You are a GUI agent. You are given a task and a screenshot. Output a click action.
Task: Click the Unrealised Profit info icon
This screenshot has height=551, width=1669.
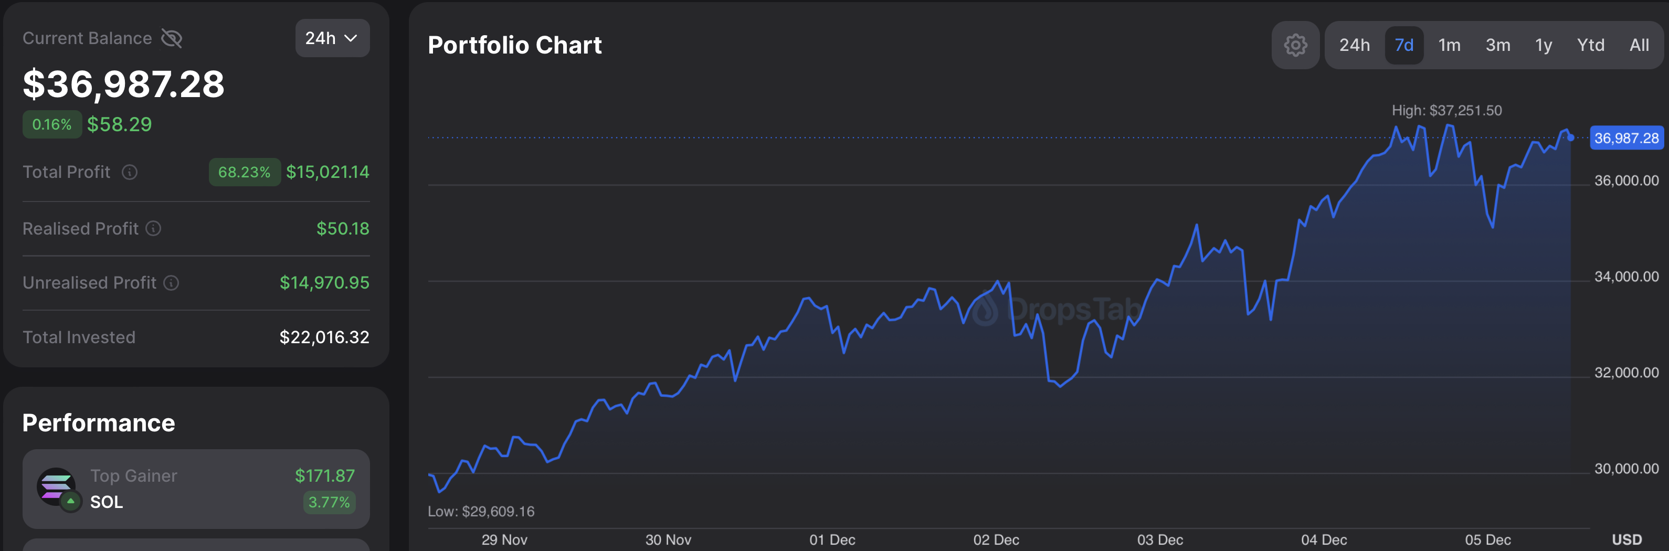point(171,283)
